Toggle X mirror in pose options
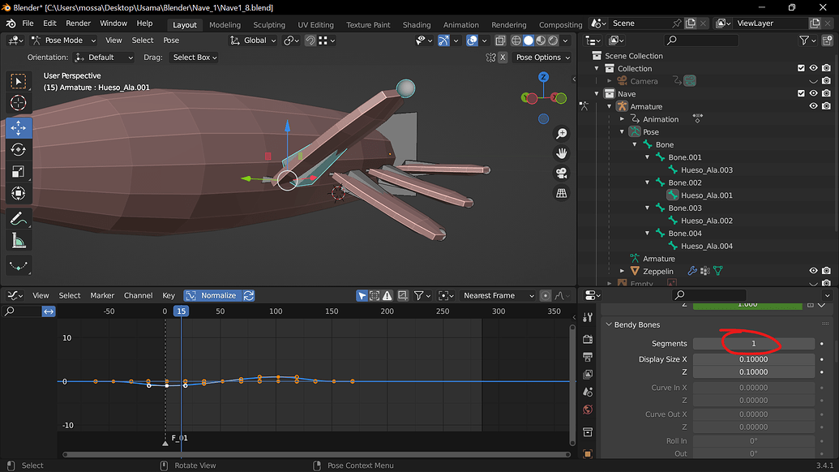Screen dimensions: 839x472 point(503,58)
